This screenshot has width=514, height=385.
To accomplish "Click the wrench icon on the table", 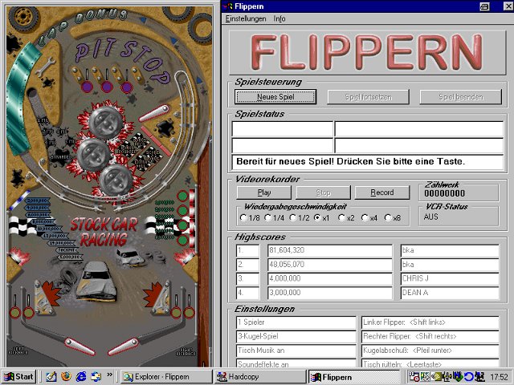I will point(45,67).
